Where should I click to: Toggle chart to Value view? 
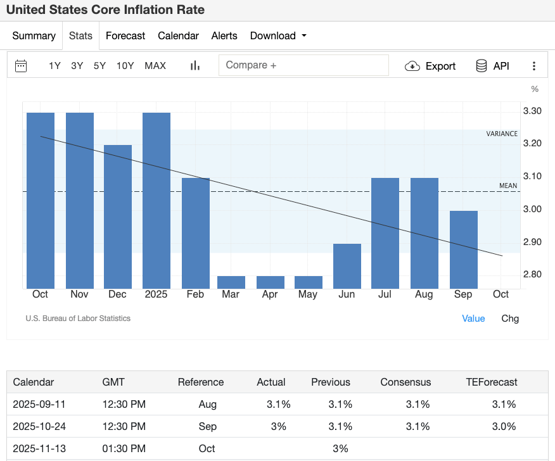click(473, 319)
